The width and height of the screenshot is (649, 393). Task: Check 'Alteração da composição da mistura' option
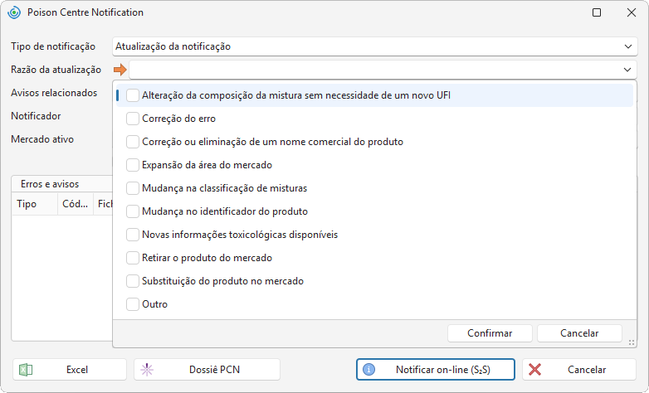(133, 95)
